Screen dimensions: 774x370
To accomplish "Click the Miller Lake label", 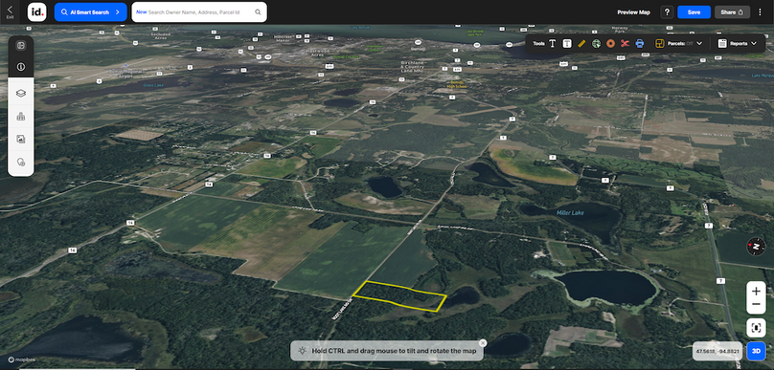I will pyautogui.click(x=571, y=212).
